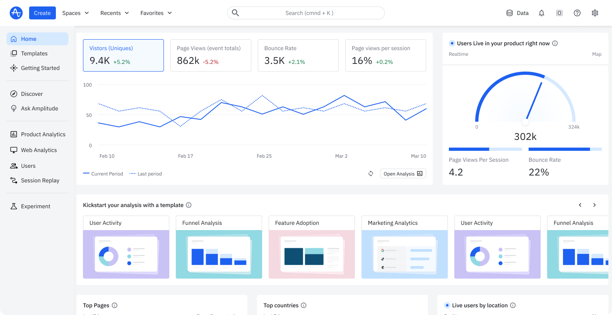The height and width of the screenshot is (315, 612).
Task: Open the notifications bell icon
Action: click(x=542, y=13)
